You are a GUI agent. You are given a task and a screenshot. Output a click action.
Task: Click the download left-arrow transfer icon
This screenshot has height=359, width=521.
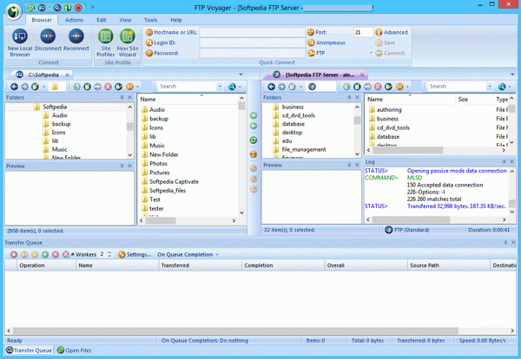[x=254, y=126]
